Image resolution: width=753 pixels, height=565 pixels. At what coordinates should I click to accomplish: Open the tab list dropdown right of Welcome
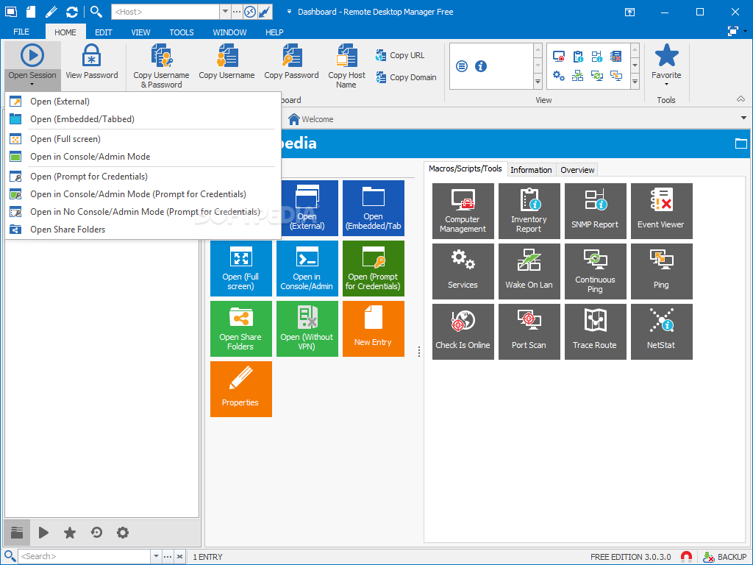[x=743, y=118]
